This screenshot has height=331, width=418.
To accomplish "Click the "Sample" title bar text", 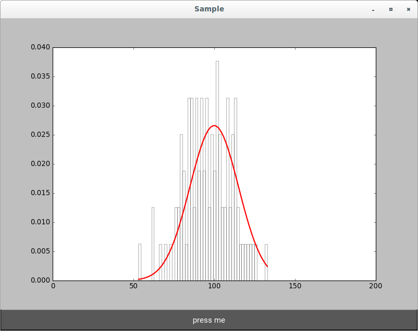I will tap(209, 9).
